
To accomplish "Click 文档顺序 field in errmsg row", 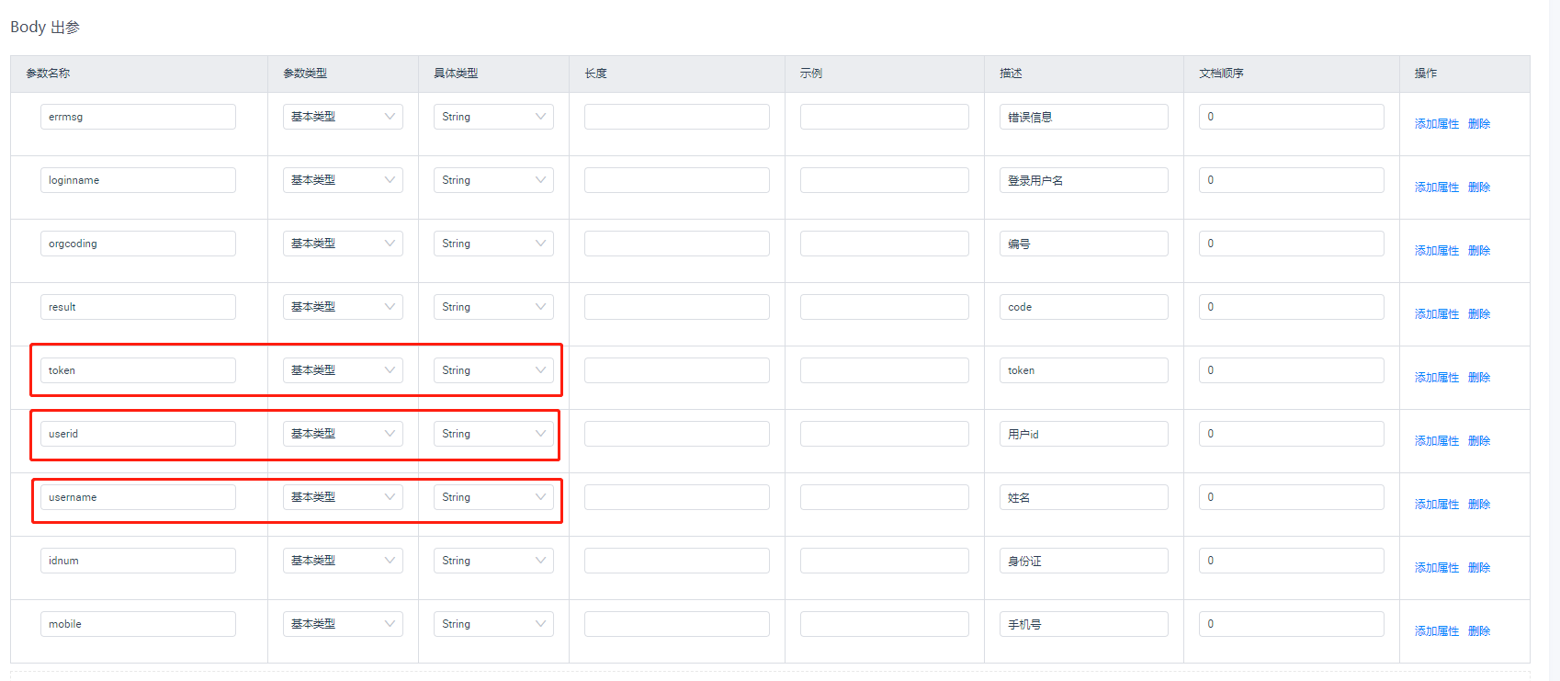I will [x=1292, y=117].
